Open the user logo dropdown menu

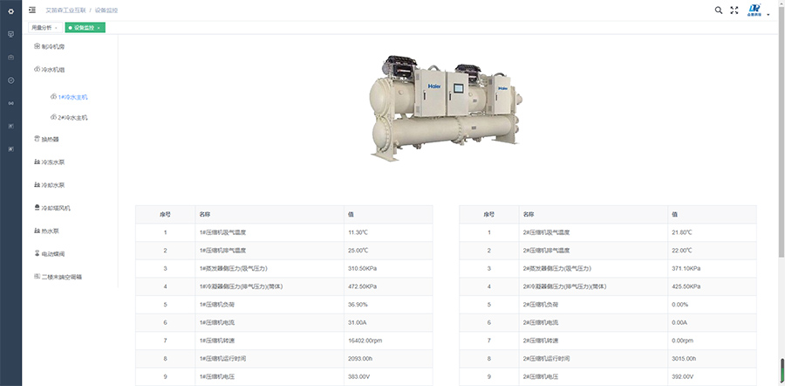pyautogui.click(x=757, y=10)
